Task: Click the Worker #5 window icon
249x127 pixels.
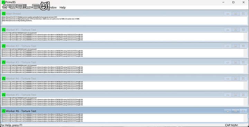Action: coord(4,95)
